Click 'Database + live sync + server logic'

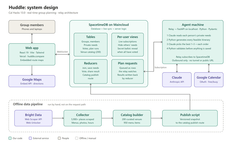pyautogui.click(x=109, y=29)
